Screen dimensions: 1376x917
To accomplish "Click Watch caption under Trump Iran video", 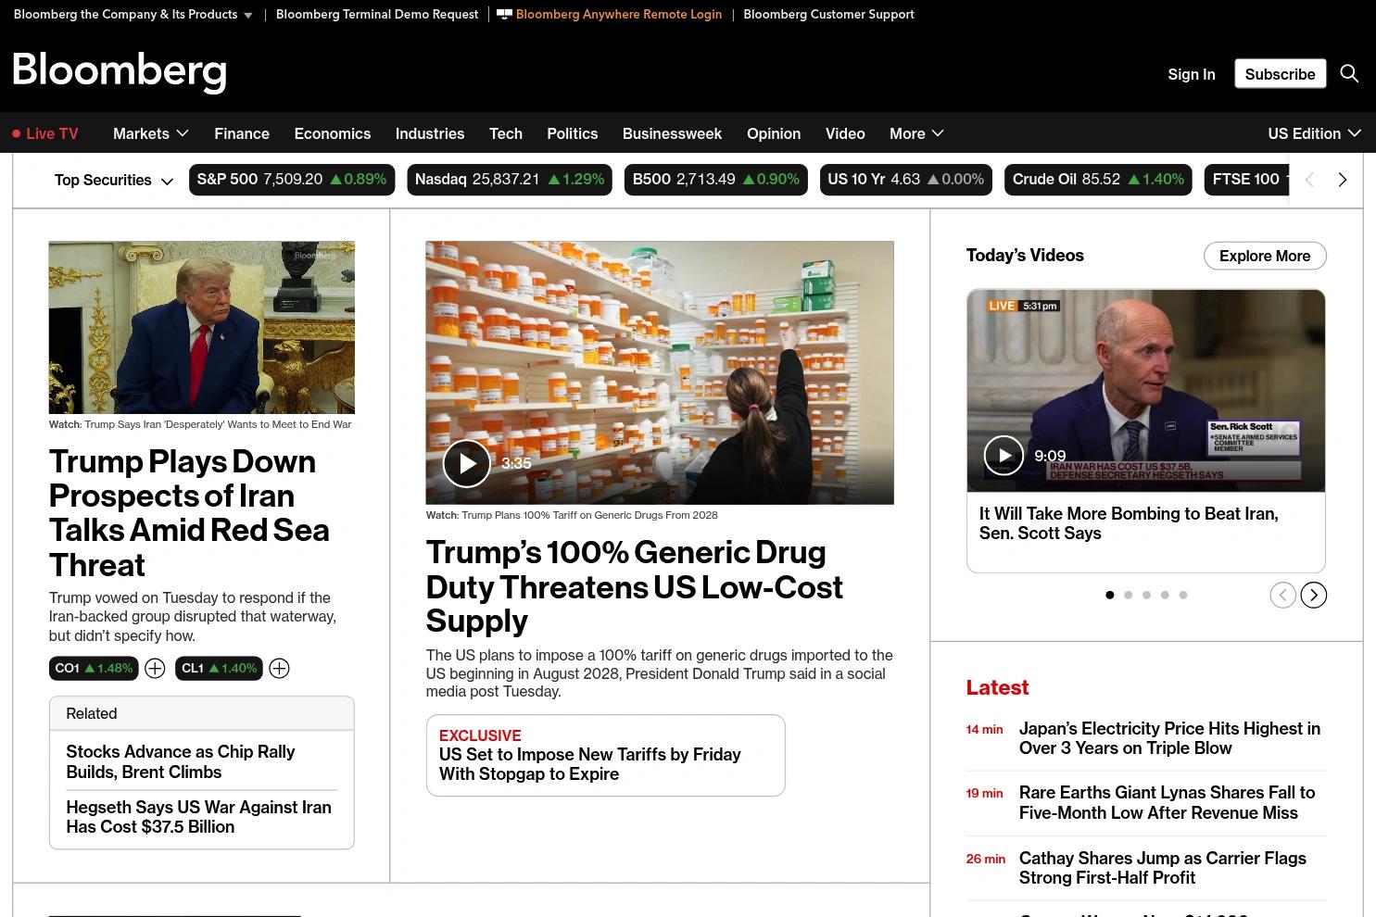I will (x=200, y=424).
